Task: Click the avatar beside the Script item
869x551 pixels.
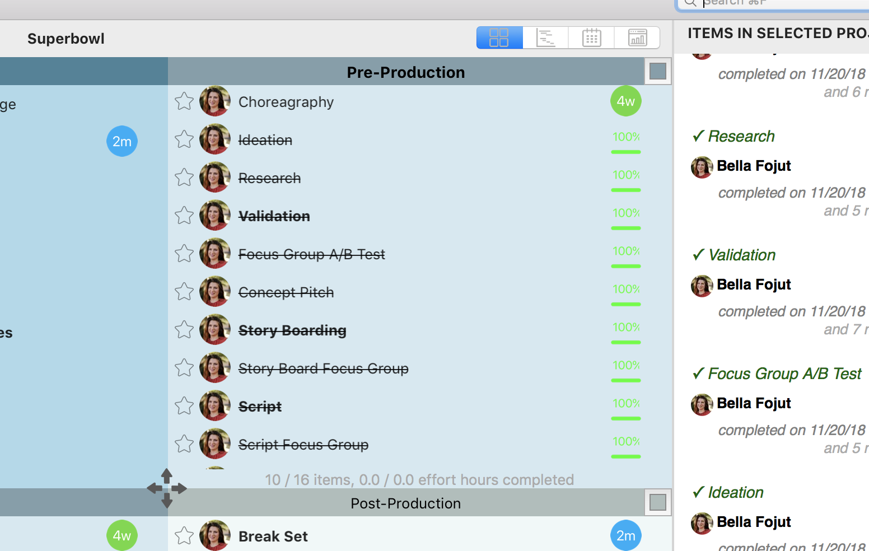Action: click(x=215, y=406)
